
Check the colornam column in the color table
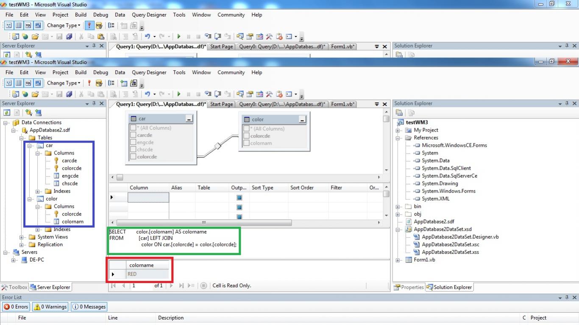tap(246, 143)
